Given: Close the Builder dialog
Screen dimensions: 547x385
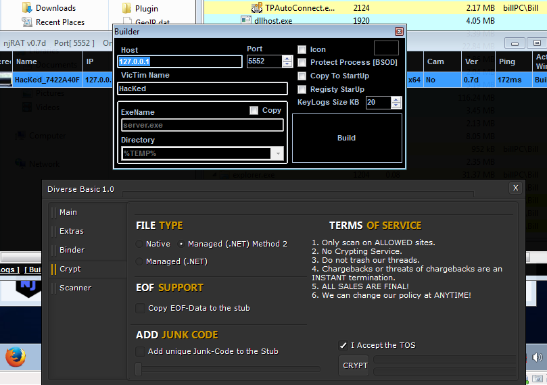Looking at the screenshot, I should pos(399,32).
